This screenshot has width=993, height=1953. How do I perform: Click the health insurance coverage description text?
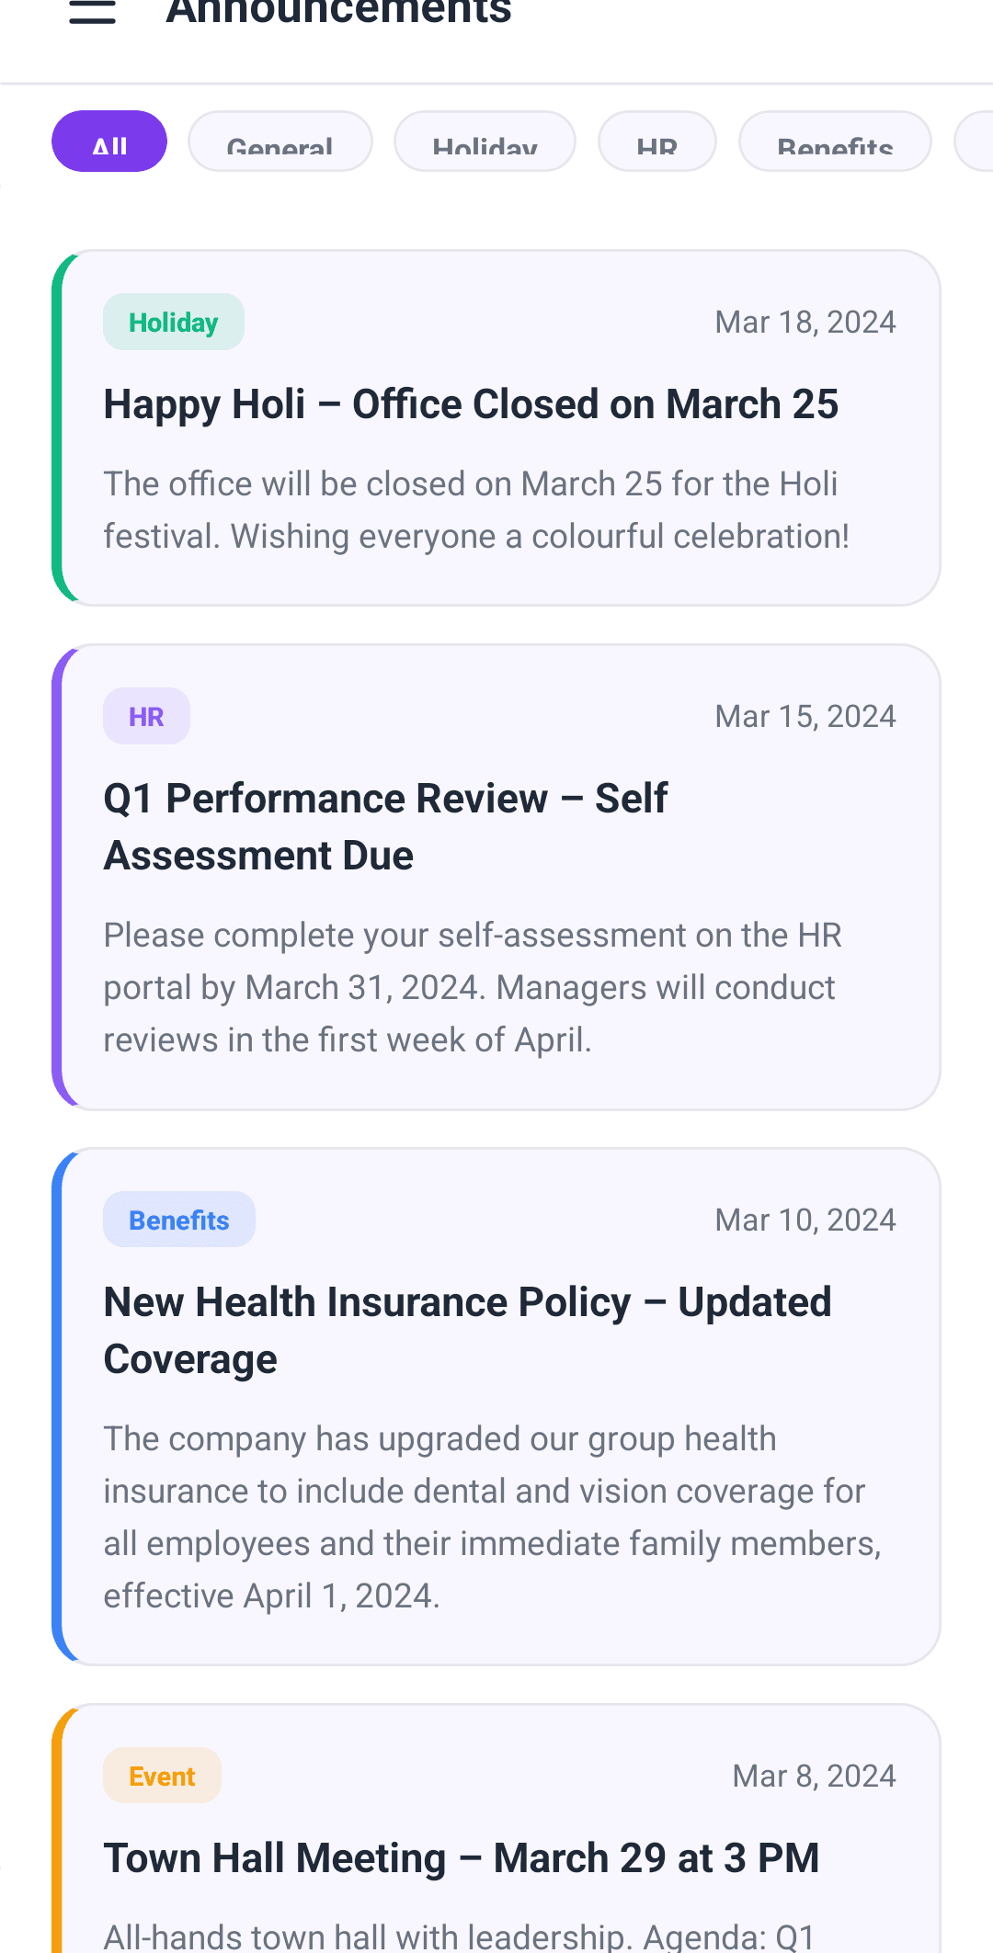coord(492,1517)
